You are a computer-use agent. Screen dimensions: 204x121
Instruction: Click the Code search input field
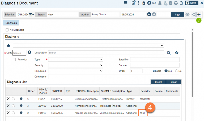(19, 53)
